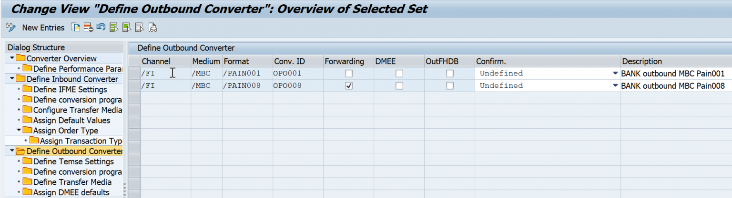
Task: Click the Select Block toolbar icon
Action: (127, 28)
